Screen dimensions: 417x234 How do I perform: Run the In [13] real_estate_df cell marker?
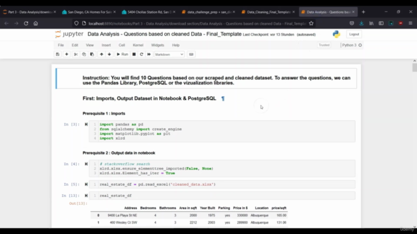pos(86,196)
